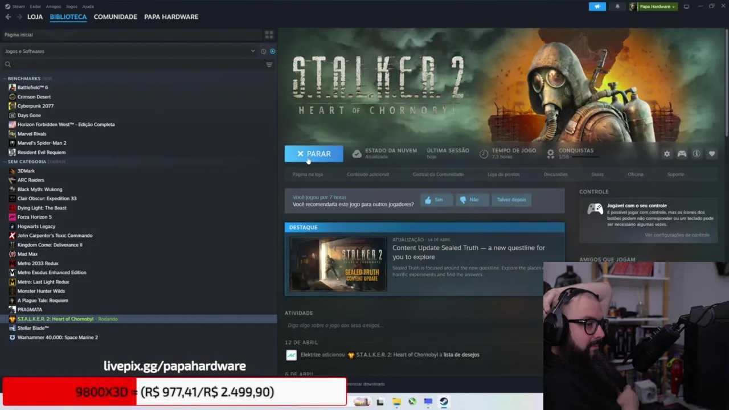Viewport: 729px width, 410px height.
Task: Open Central da Comunidade tab
Action: 438,174
